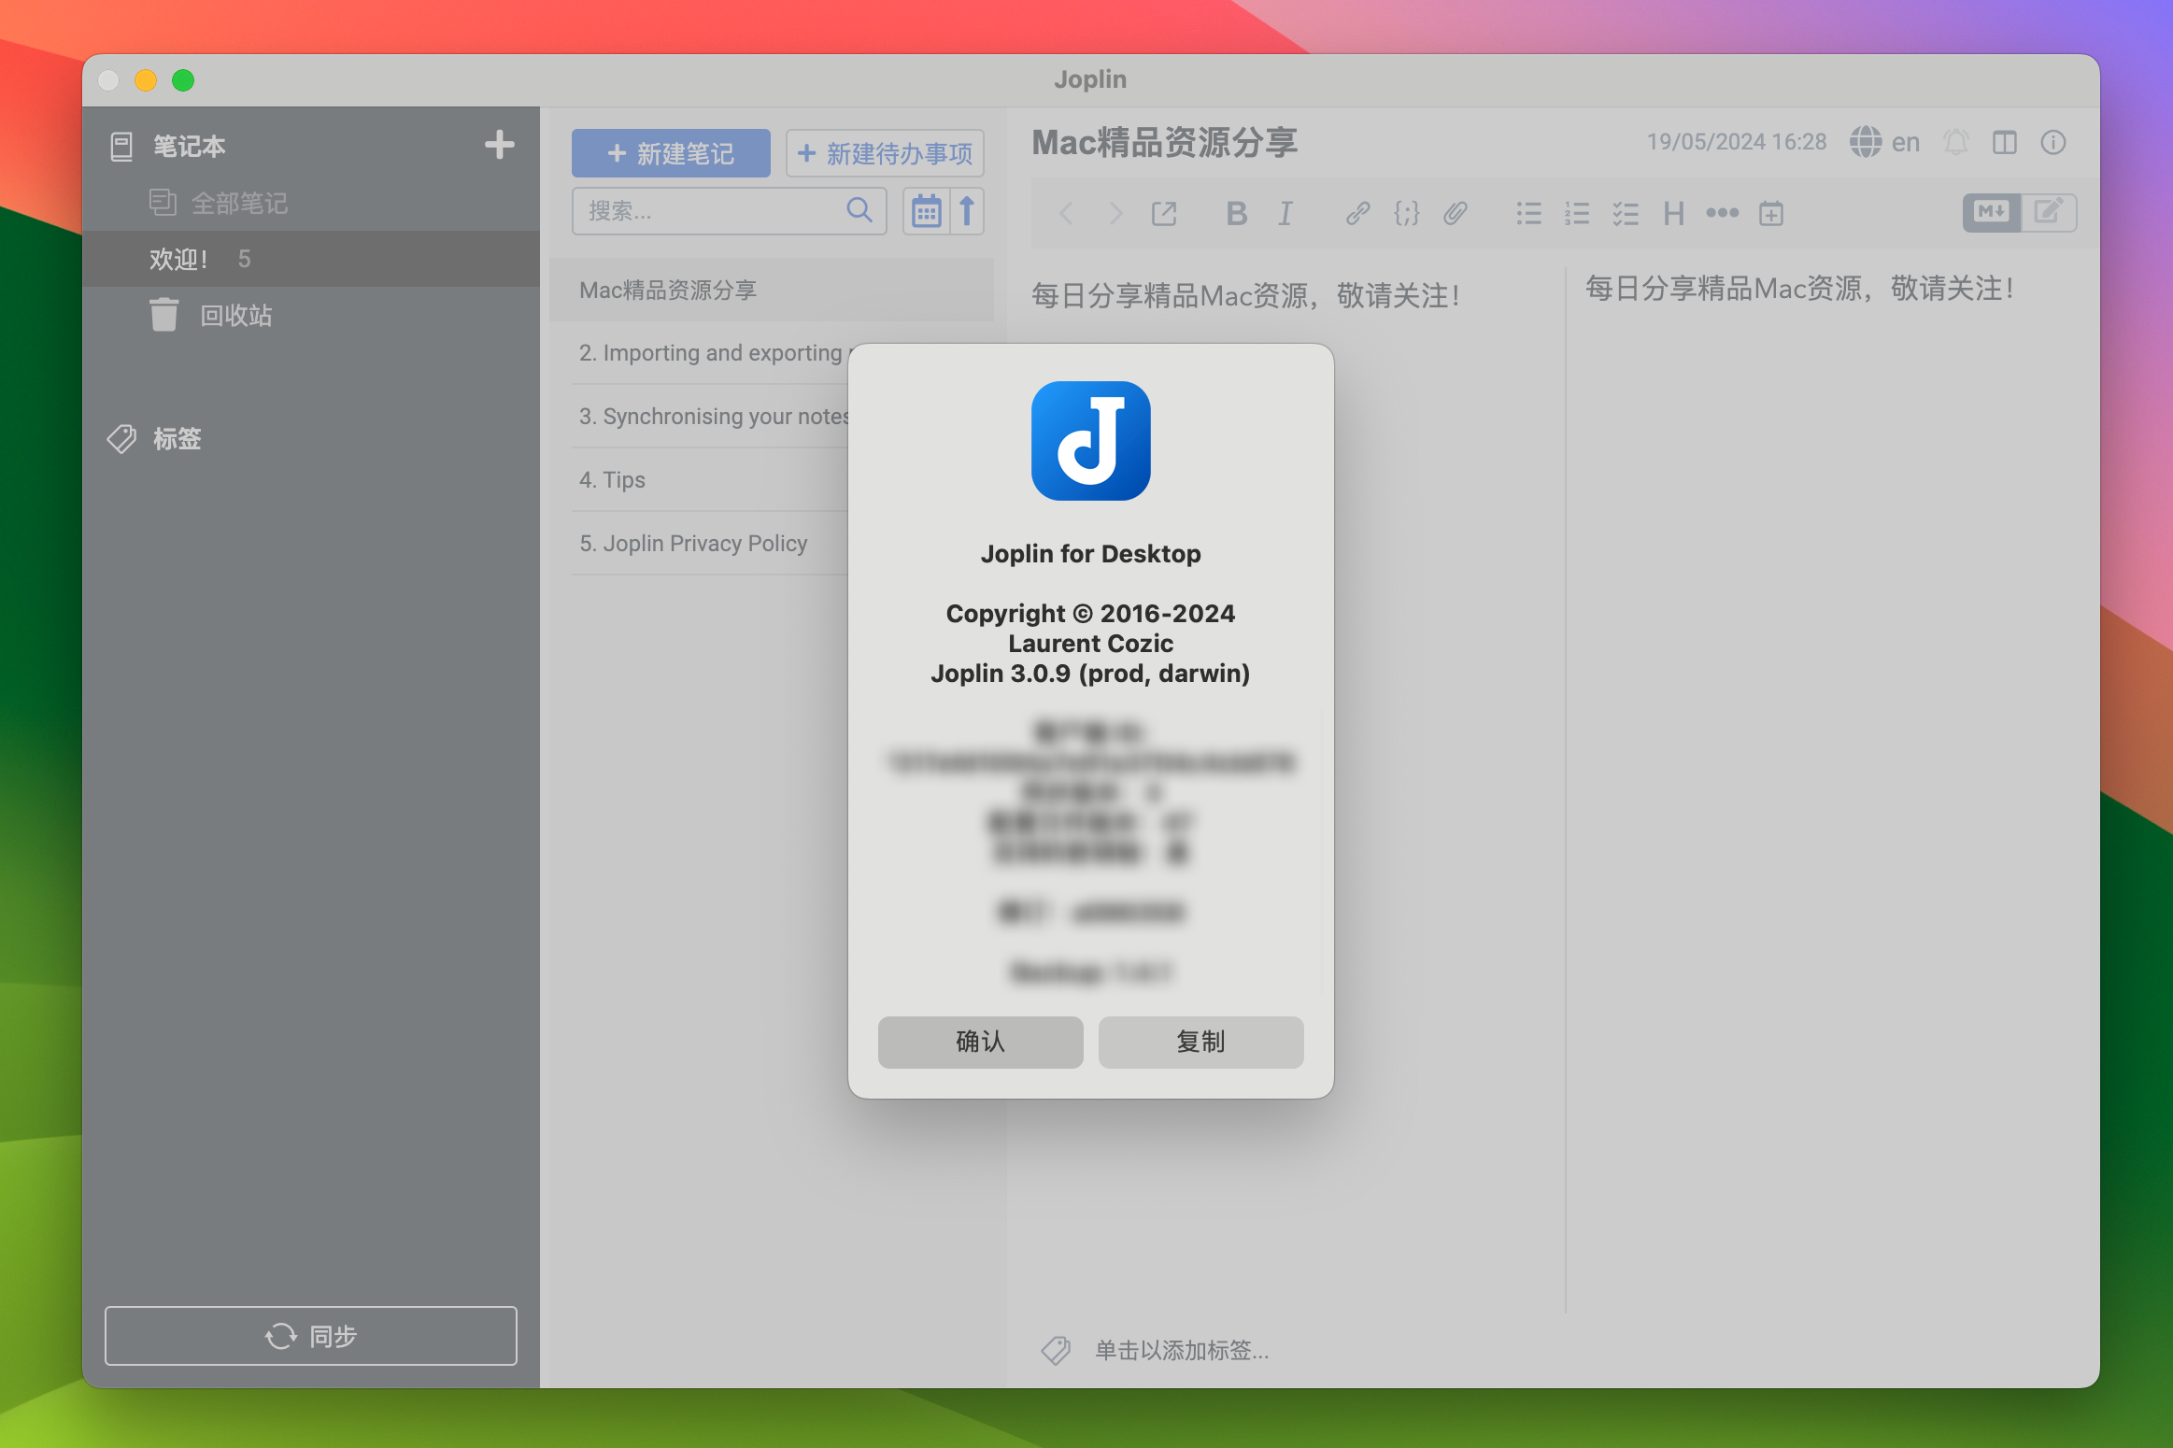
Task: Click the search magnifier icon
Action: click(859, 210)
